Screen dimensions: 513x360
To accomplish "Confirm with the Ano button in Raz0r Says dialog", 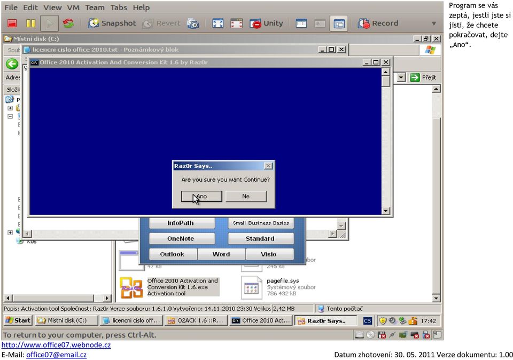I will click(x=201, y=197).
